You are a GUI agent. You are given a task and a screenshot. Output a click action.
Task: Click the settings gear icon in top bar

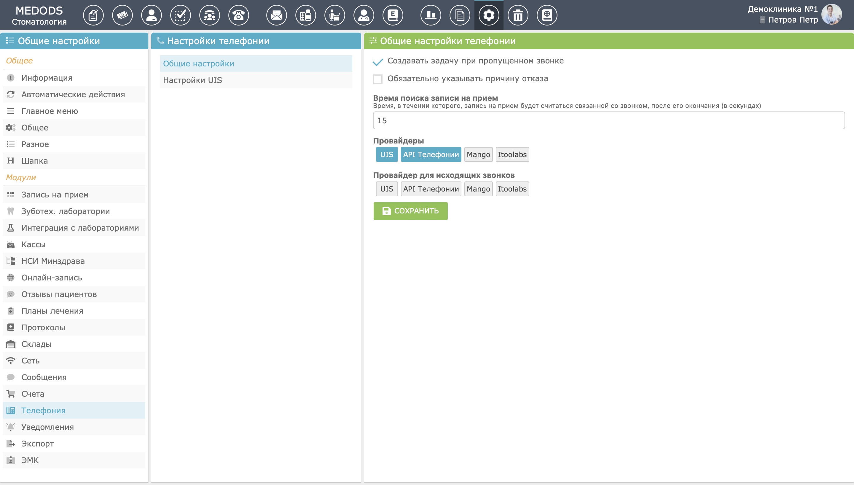coord(489,15)
